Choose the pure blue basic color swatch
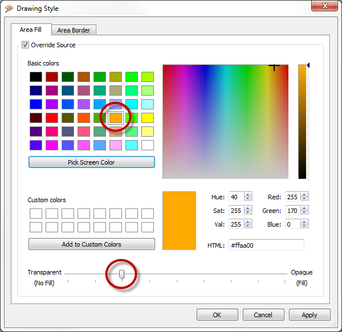Image resolution: width=342 pixels, height=332 pixels. 36,104
